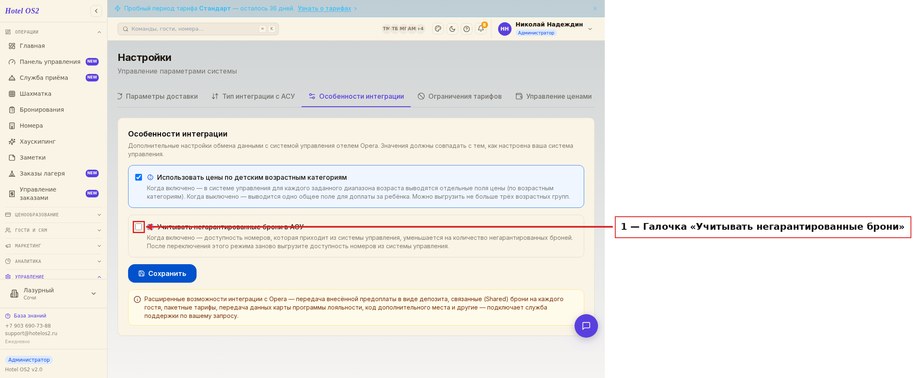Expand the МАРКЕТИНГ section
The image size is (921, 378).
[x=53, y=246]
